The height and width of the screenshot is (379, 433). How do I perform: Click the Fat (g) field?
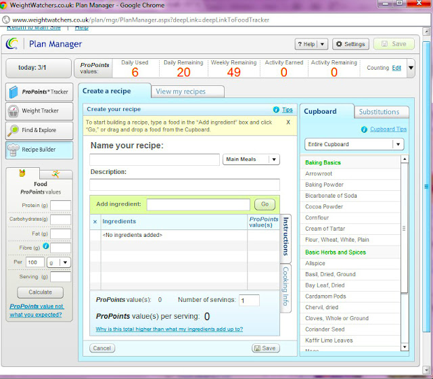(x=60, y=233)
